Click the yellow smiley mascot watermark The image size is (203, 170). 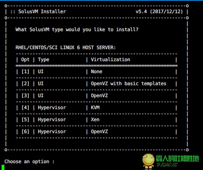pos(148,161)
